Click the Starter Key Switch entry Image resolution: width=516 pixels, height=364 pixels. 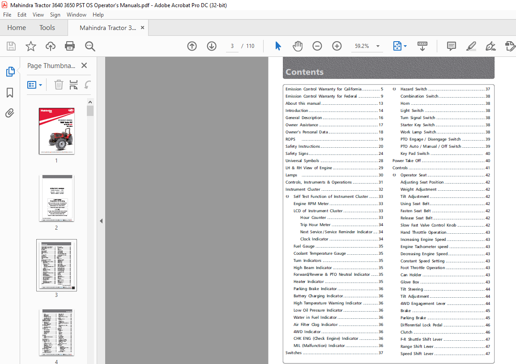point(445,125)
